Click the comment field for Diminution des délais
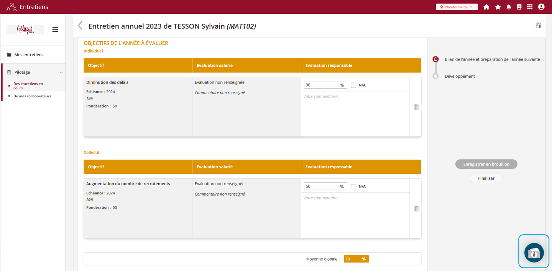 (355, 113)
